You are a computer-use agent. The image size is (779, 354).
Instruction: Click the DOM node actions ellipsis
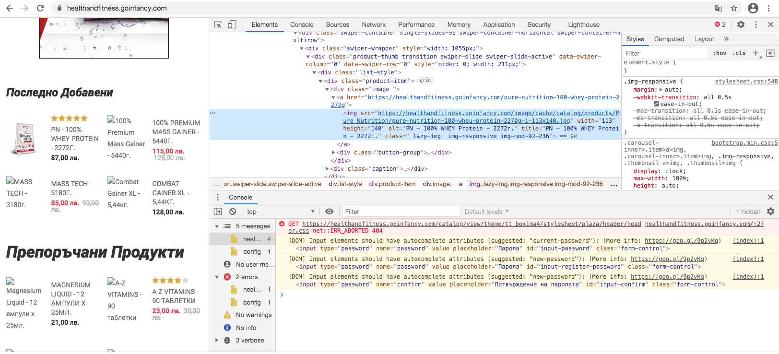coord(213,113)
